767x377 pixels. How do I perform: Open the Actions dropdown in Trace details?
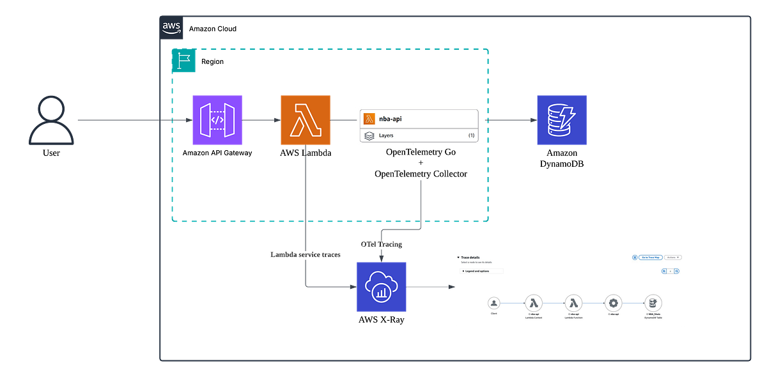[x=672, y=258]
